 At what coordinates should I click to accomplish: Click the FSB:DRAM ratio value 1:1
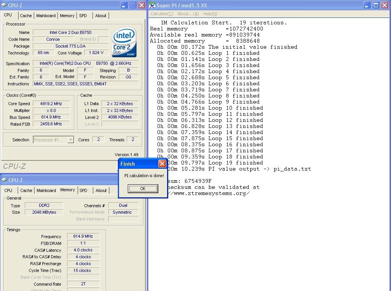83,243
